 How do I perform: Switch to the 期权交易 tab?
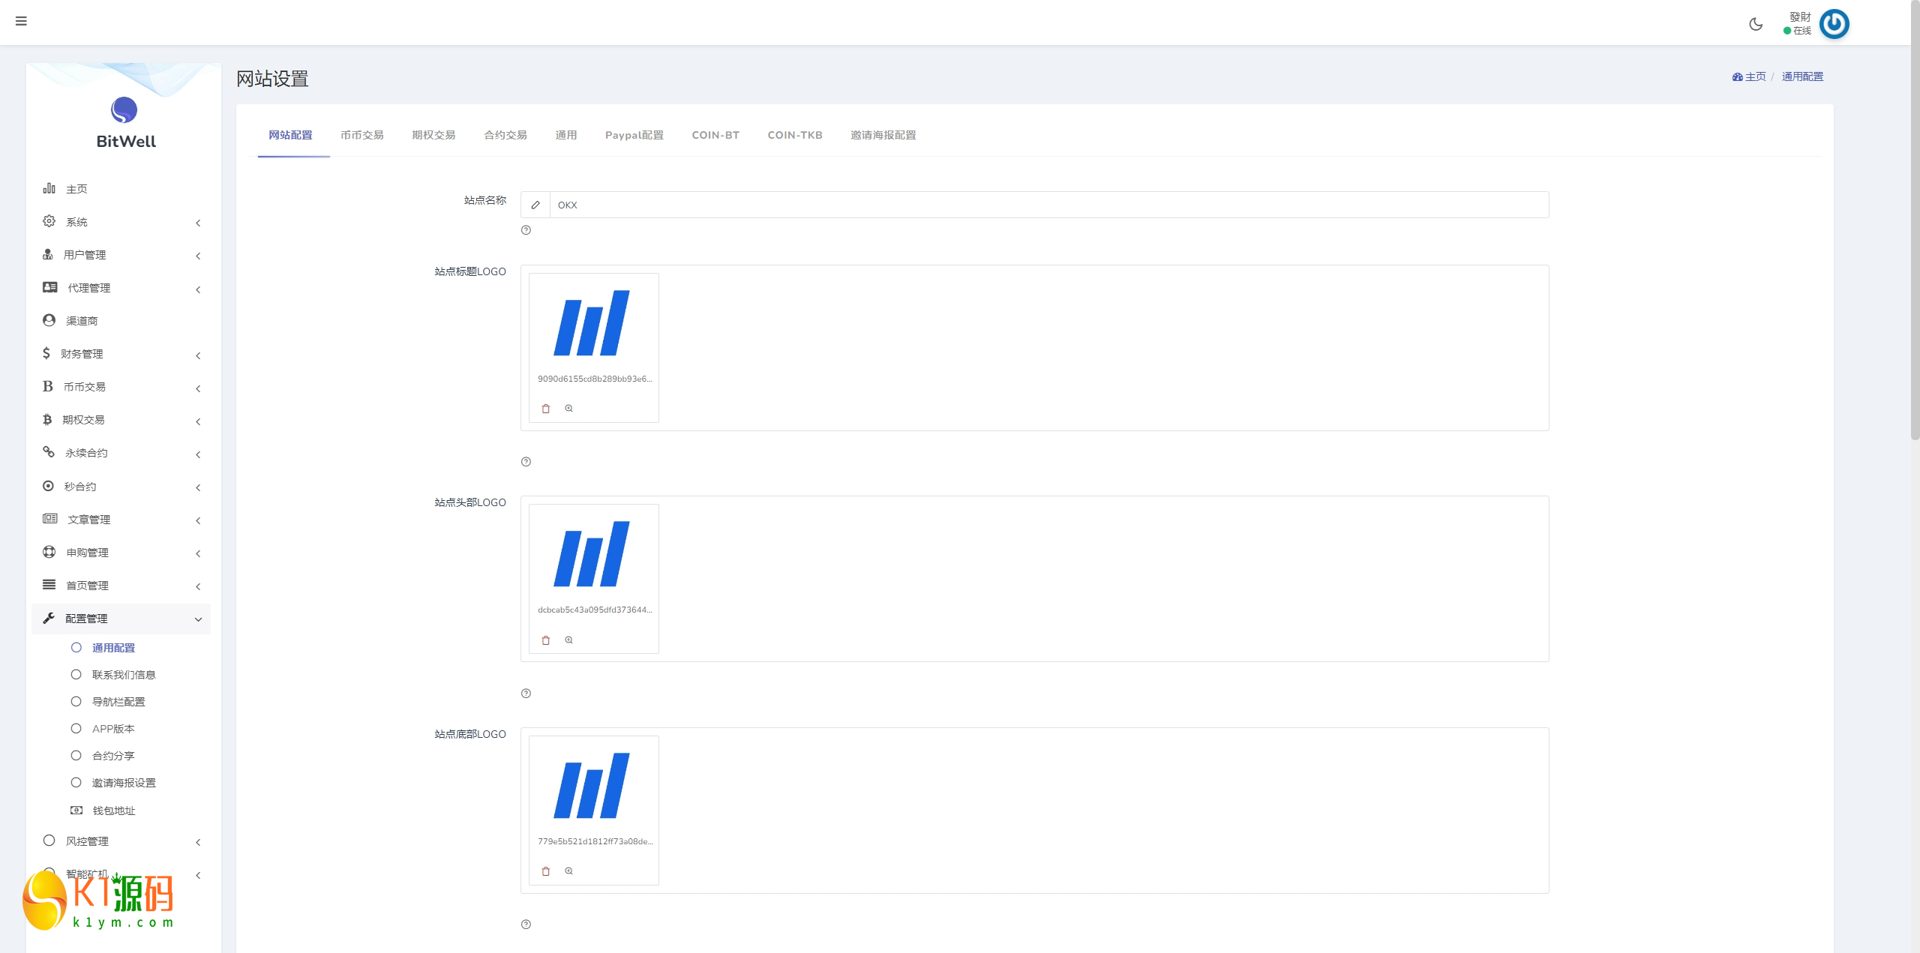pyautogui.click(x=433, y=135)
